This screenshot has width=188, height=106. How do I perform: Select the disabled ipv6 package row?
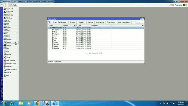tap(96, 36)
